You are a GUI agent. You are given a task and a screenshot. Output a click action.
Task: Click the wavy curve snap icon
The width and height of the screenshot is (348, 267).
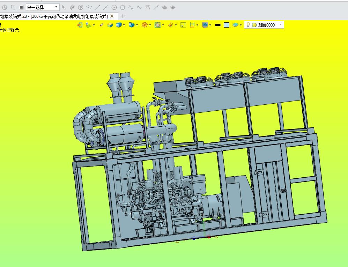coord(139,7)
